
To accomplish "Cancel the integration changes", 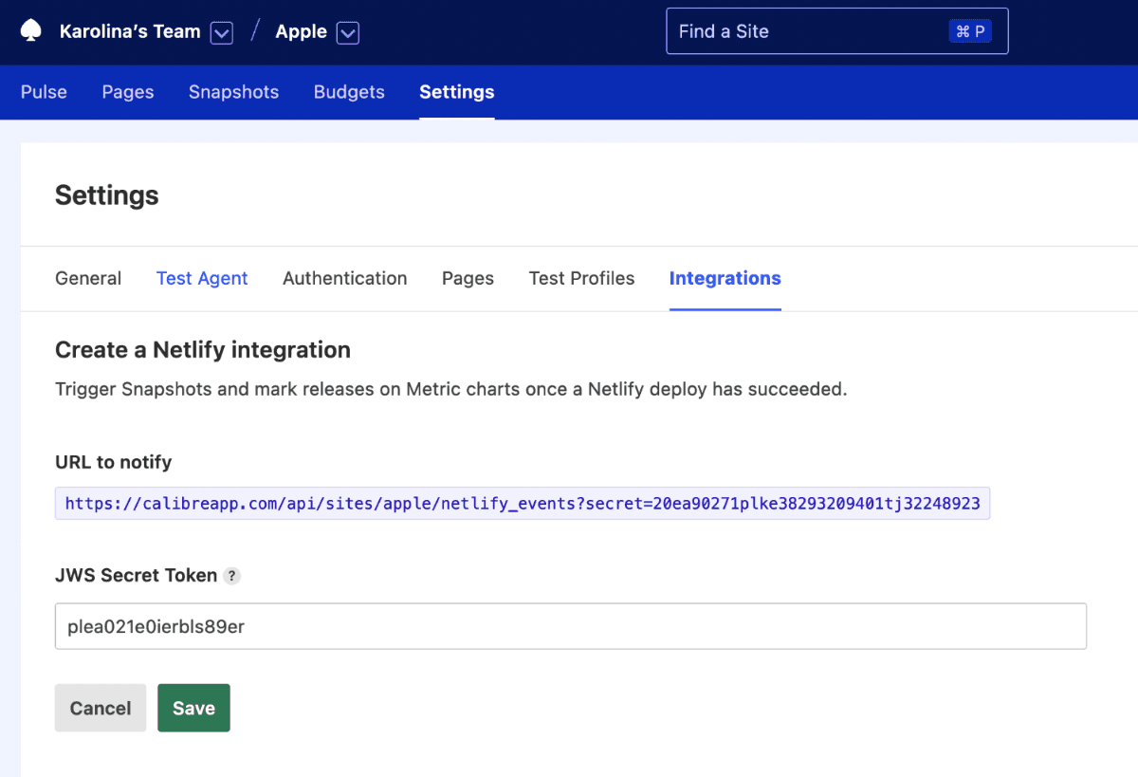I will pyautogui.click(x=100, y=708).
